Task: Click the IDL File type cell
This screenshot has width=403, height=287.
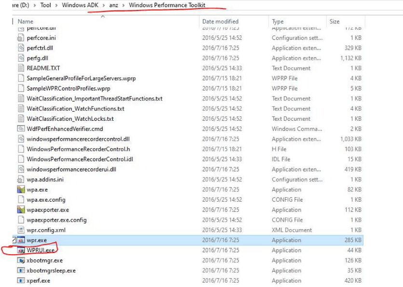Action: (x=281, y=159)
